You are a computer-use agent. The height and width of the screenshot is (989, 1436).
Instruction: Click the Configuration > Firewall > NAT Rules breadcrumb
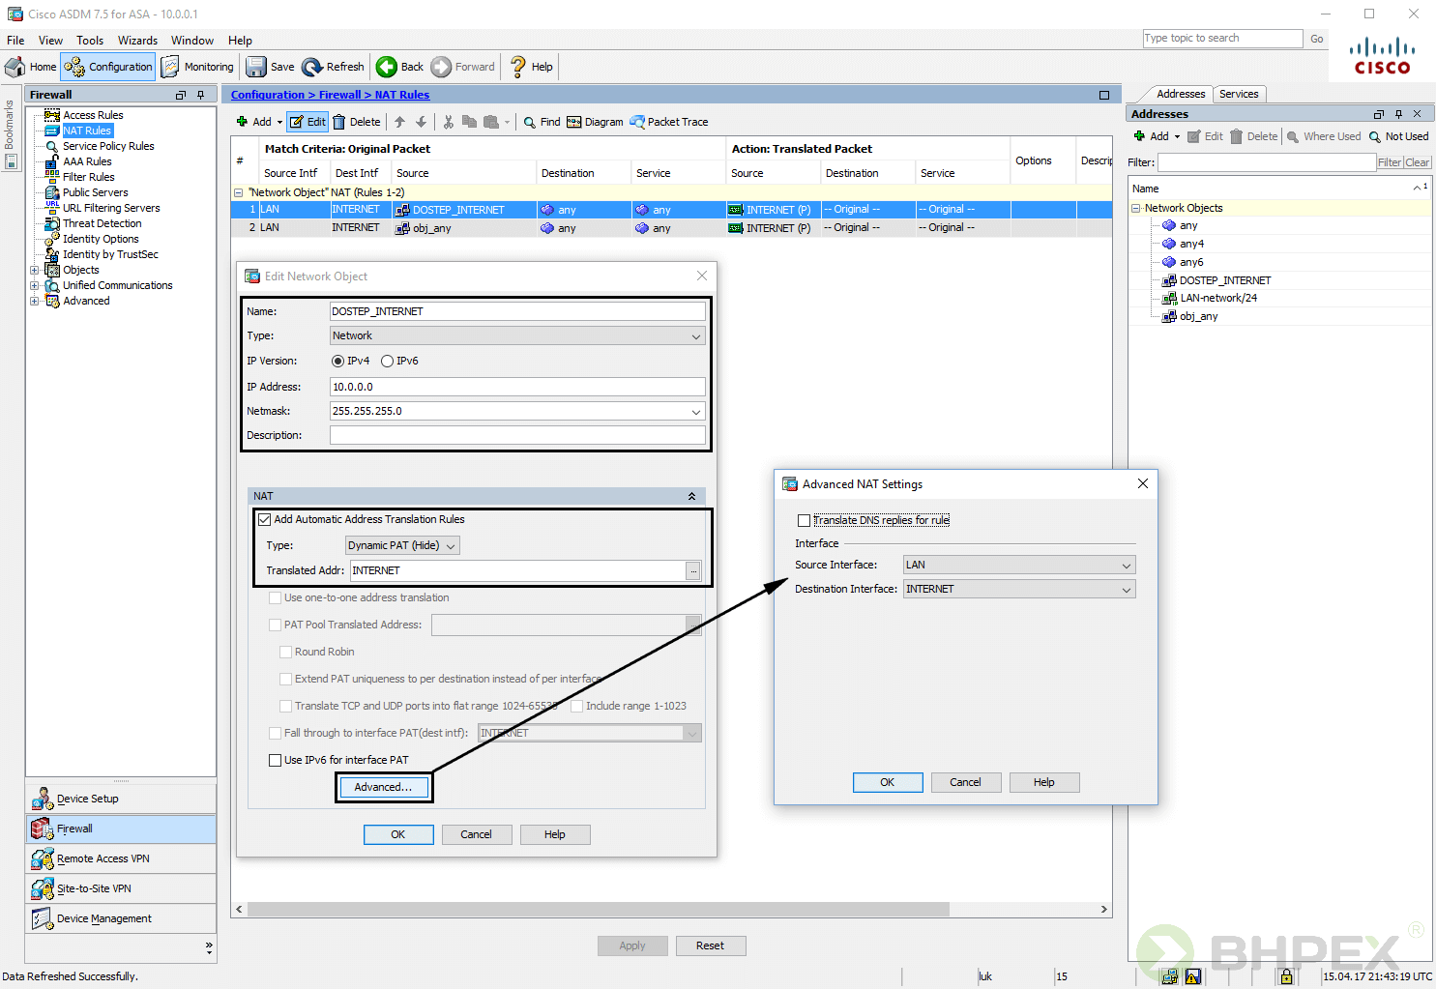(x=330, y=95)
